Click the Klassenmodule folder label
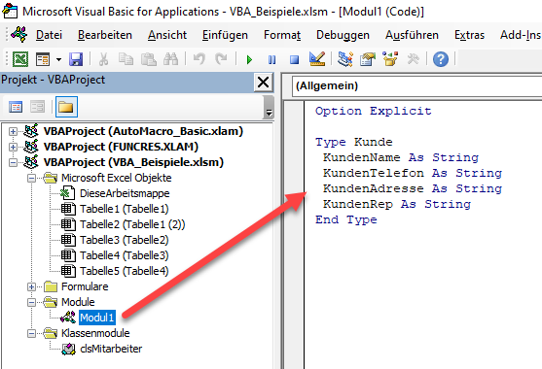 [95, 333]
